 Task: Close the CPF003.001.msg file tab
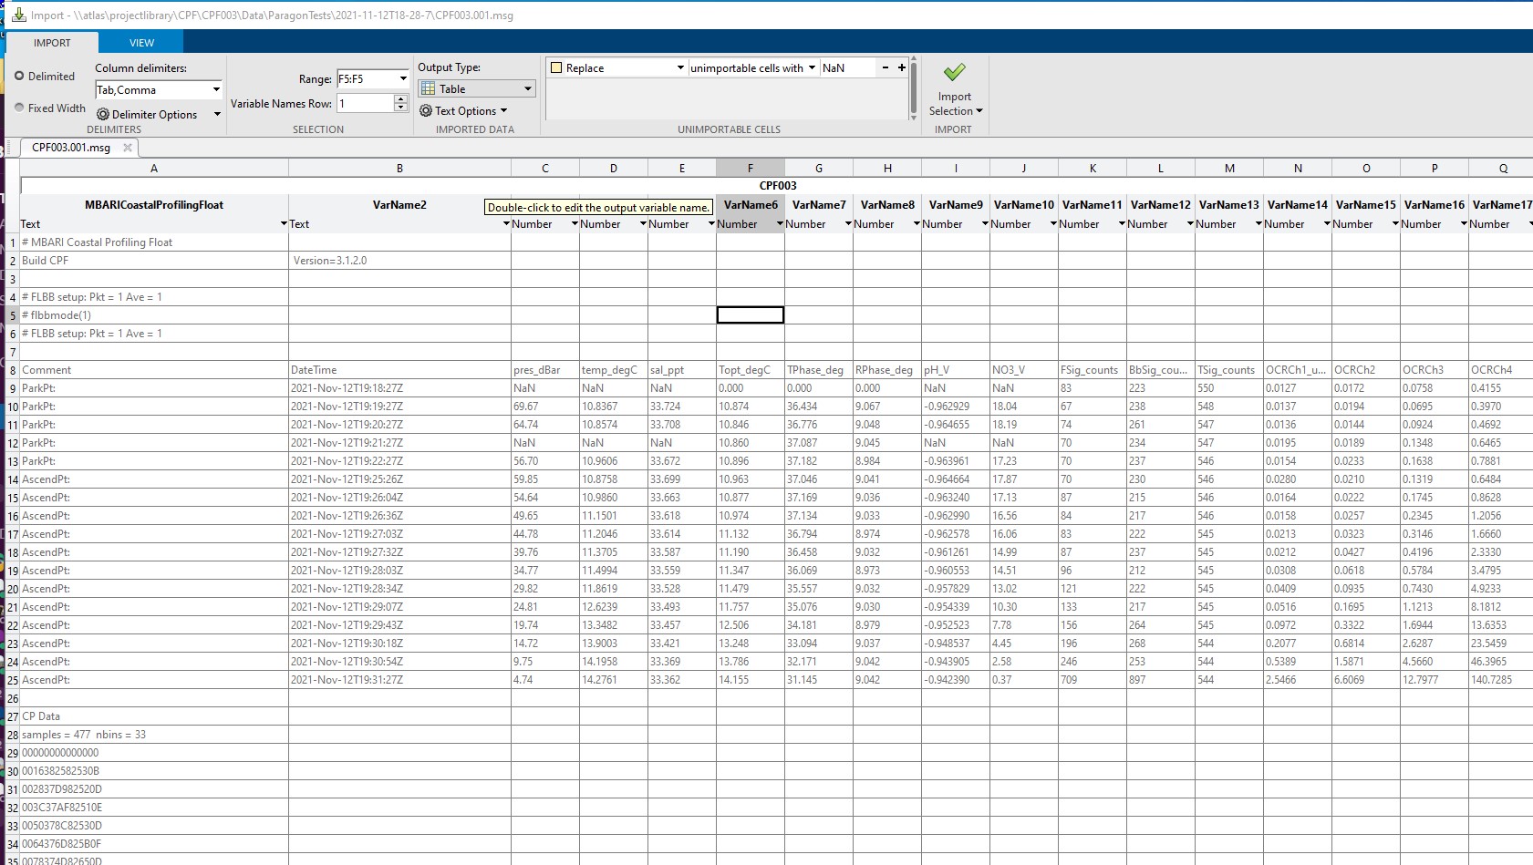(x=128, y=148)
